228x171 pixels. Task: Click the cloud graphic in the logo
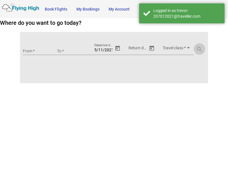[x=7, y=8]
